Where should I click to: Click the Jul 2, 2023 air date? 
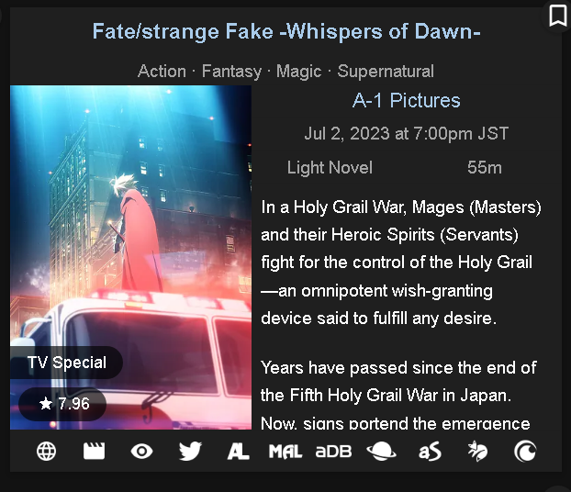tap(406, 134)
